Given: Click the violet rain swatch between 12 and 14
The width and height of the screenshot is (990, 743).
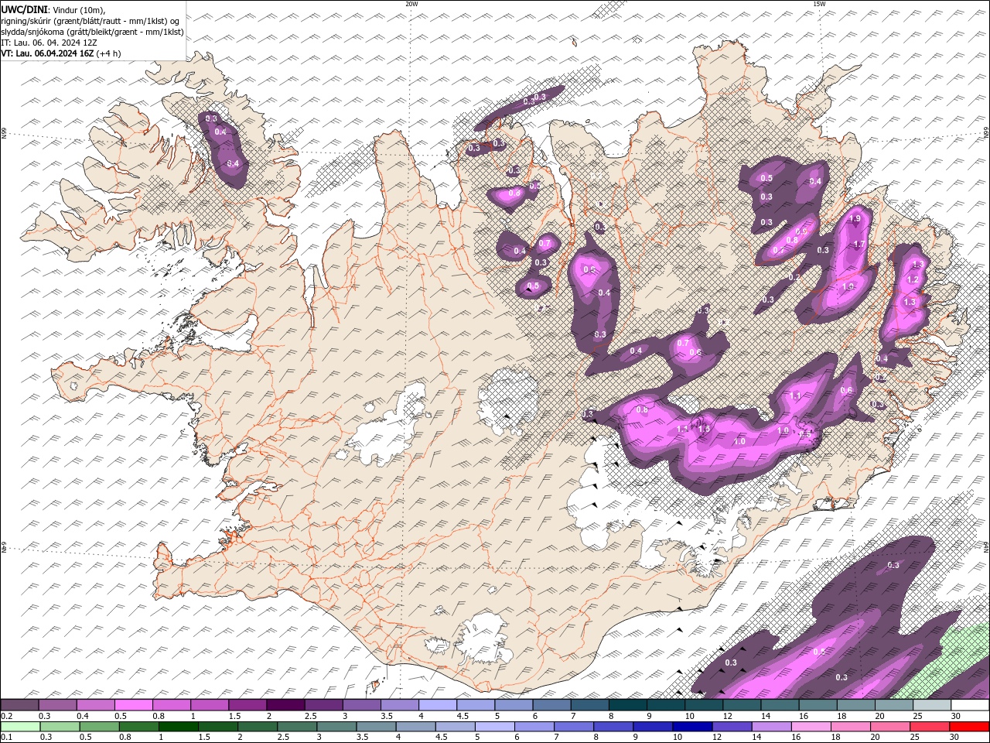Looking at the screenshot, I should [732, 727].
